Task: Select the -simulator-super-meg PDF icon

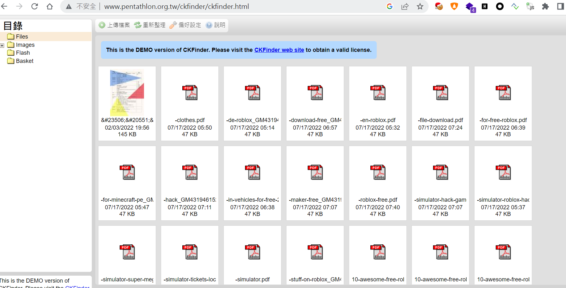Action: tap(127, 252)
